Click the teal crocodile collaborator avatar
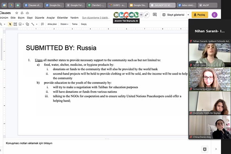231x154 pixels. [x=131, y=15]
